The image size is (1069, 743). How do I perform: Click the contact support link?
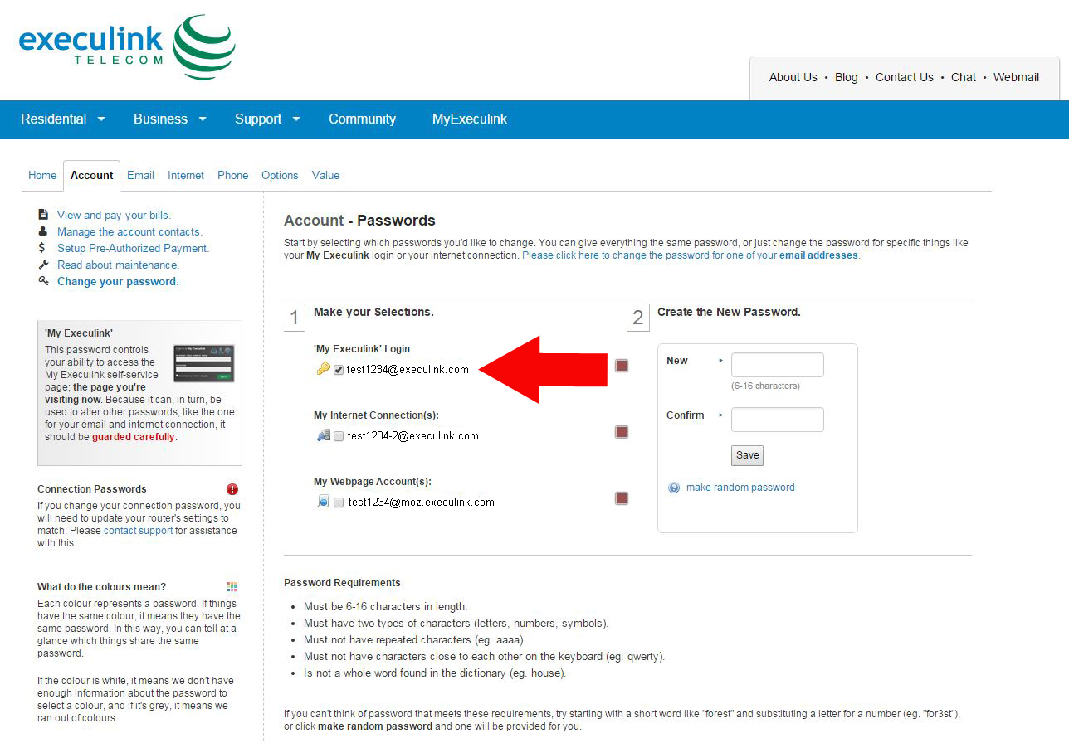click(x=139, y=531)
